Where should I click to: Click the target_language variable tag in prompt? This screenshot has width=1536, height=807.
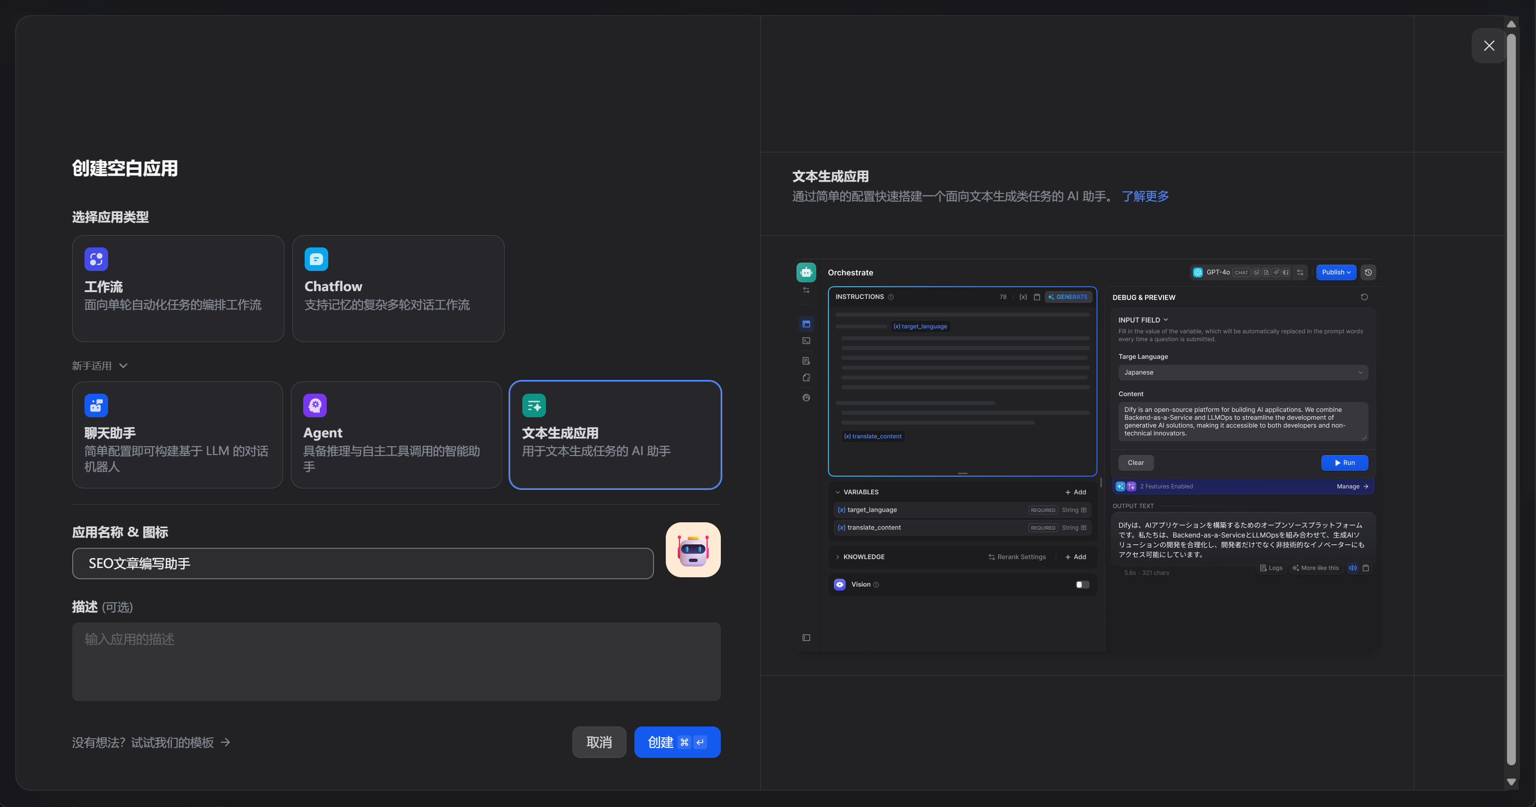[920, 326]
